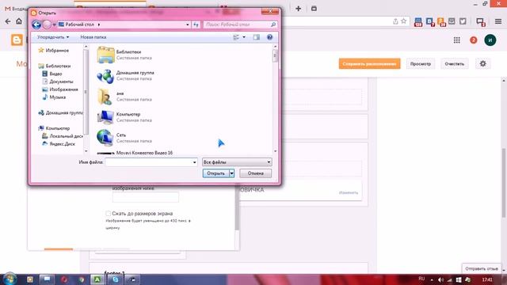
Task: Open dialog help with the question mark icon
Action: [x=269, y=37]
